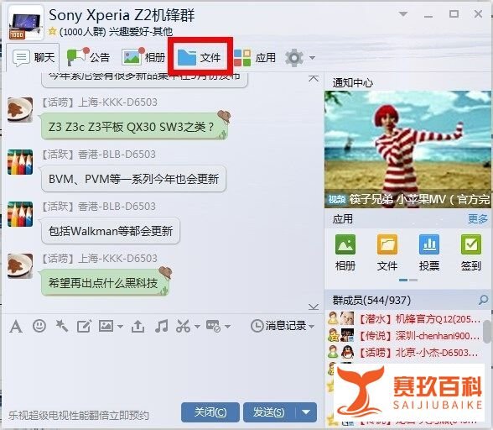
Task: Click the member list scrollbar
Action: click(x=487, y=333)
